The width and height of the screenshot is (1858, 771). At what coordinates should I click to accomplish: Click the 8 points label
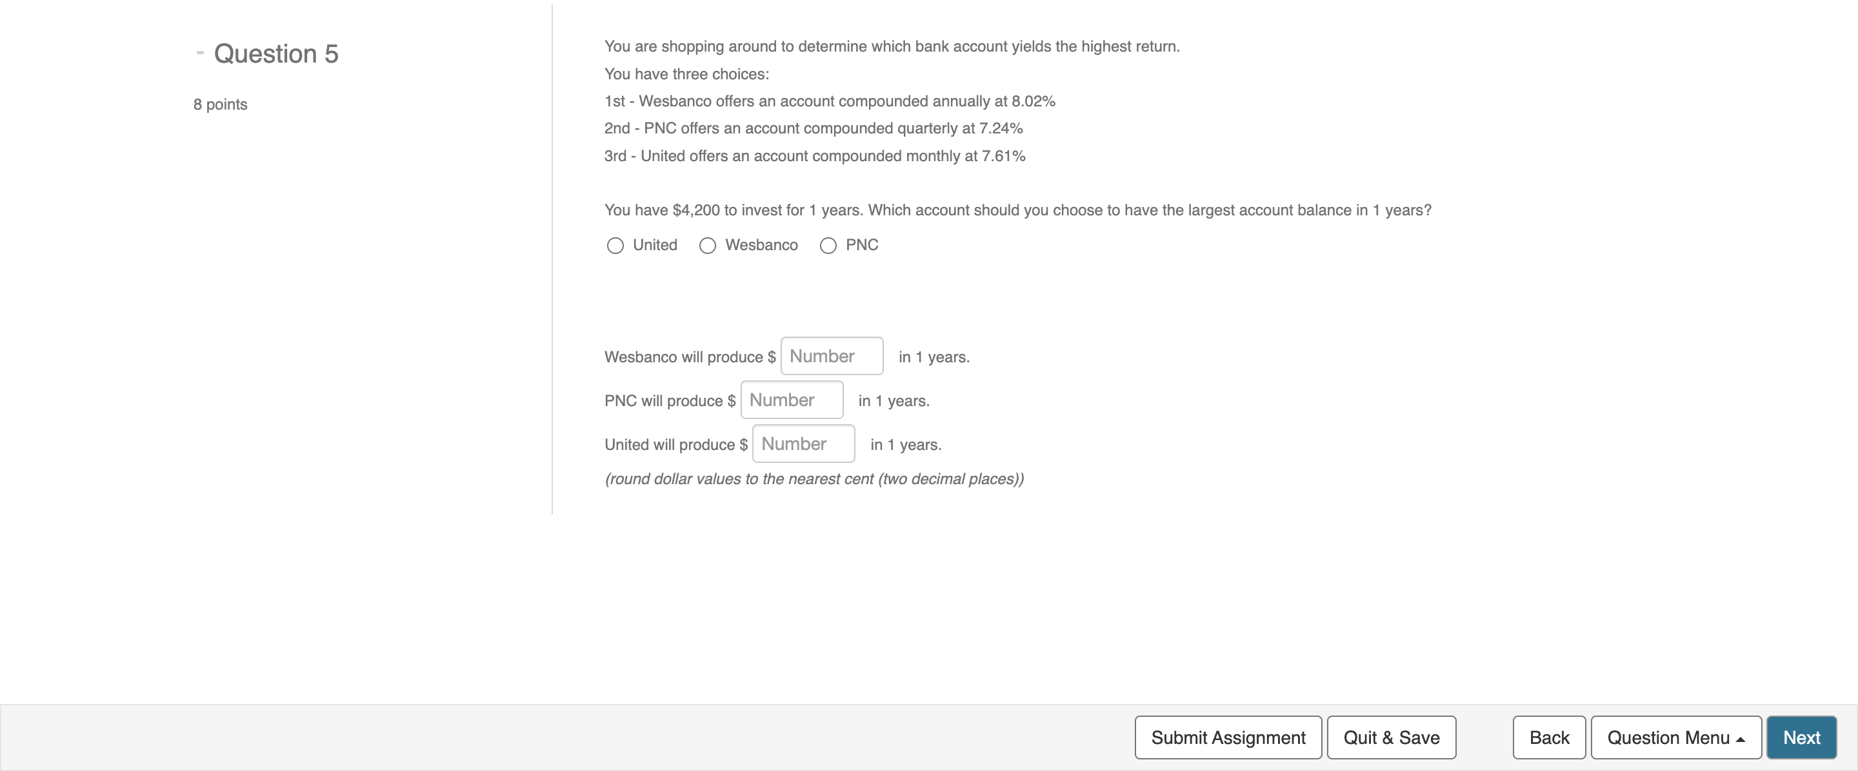point(219,104)
